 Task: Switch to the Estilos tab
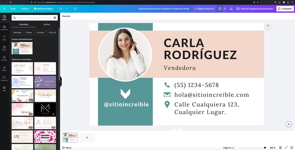tap(47, 24)
